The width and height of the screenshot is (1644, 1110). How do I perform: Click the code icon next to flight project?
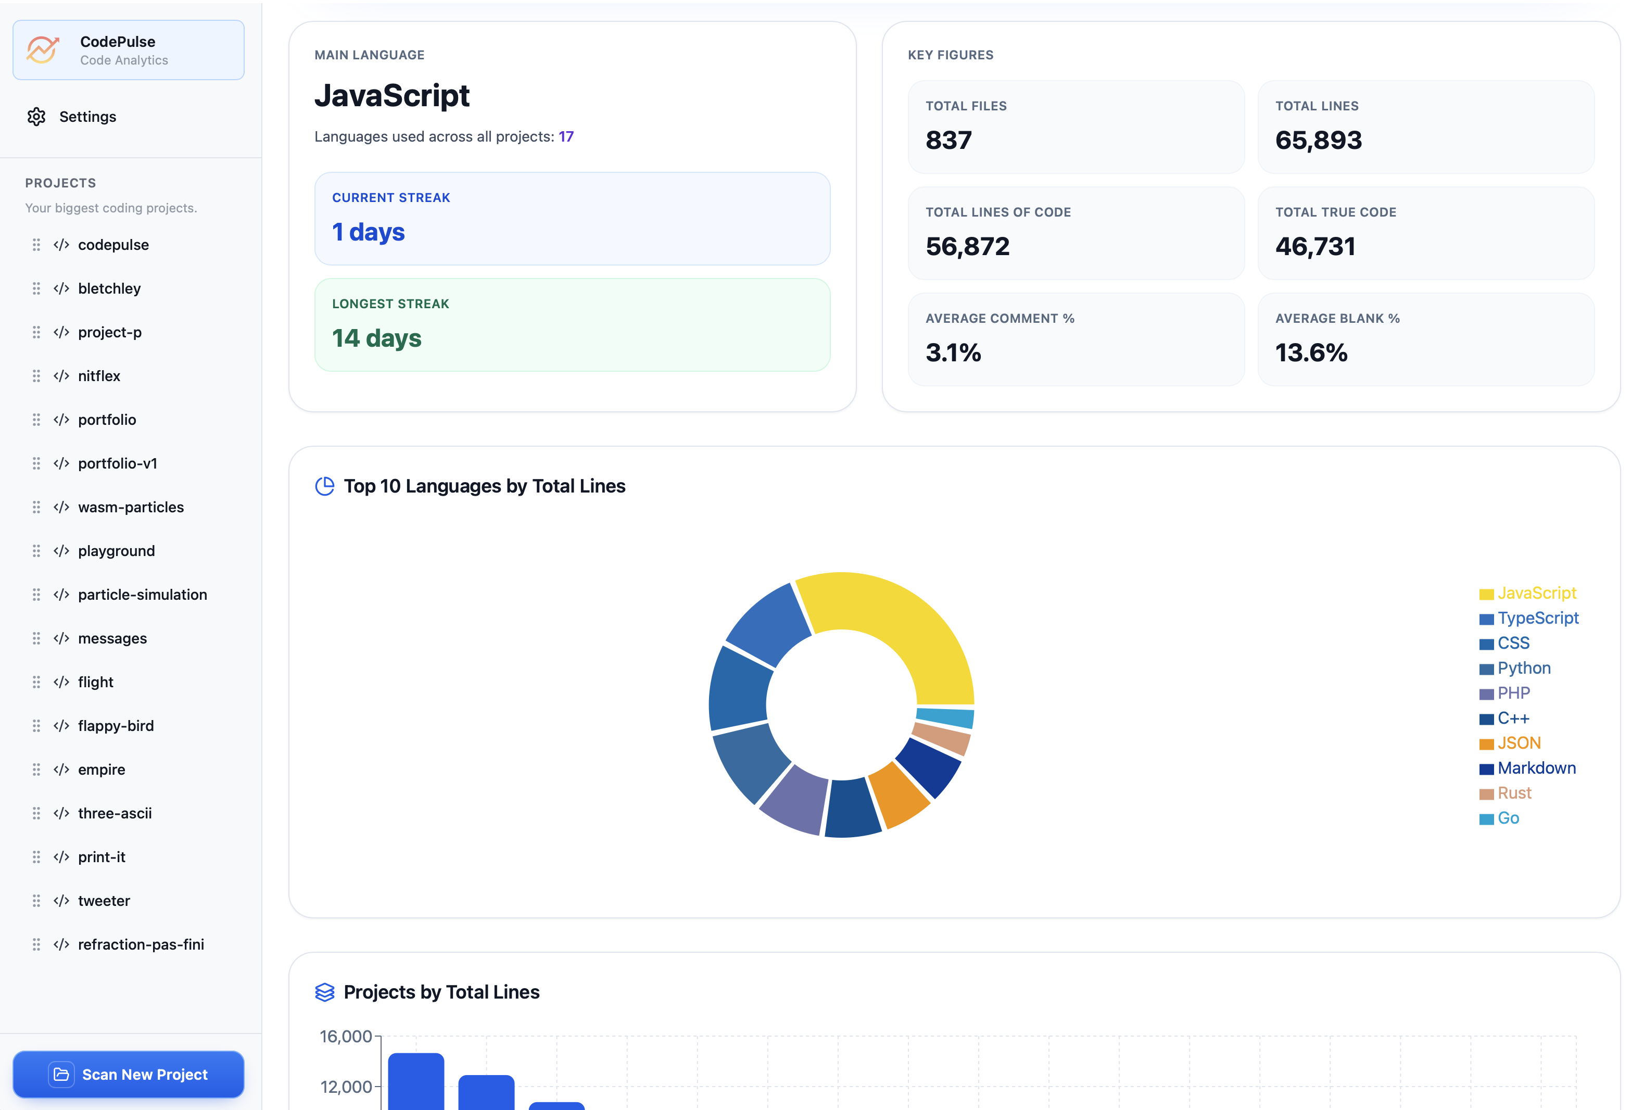pyautogui.click(x=60, y=682)
